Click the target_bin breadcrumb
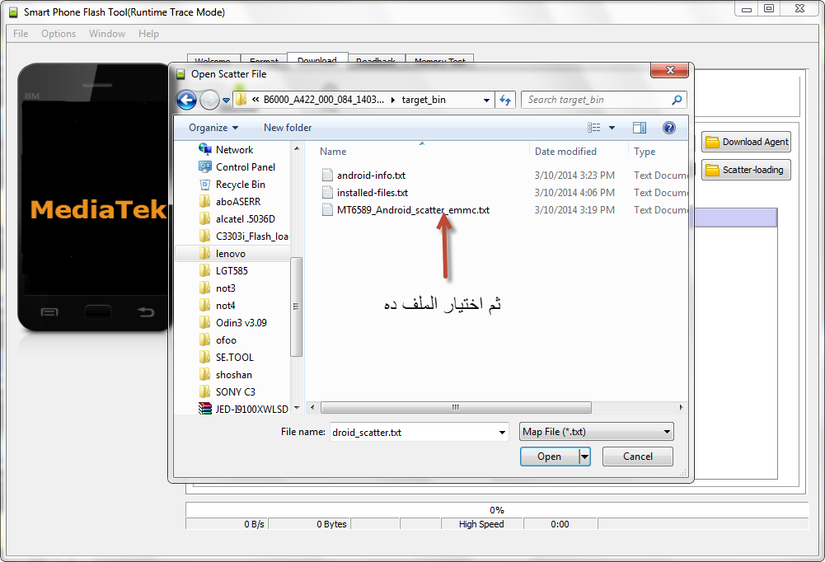The width and height of the screenshot is (825, 562). (x=424, y=100)
